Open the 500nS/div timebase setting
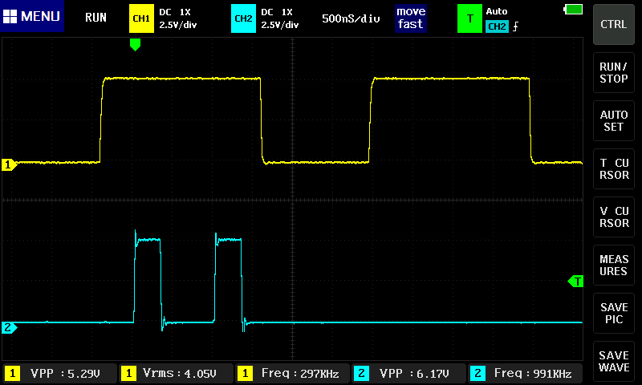This screenshot has height=385, width=642. tap(350, 18)
